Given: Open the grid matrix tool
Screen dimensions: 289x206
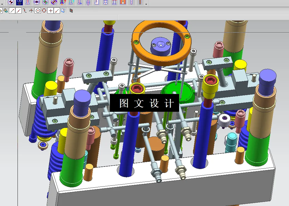Looking at the screenshot, I should [x=71, y=10].
